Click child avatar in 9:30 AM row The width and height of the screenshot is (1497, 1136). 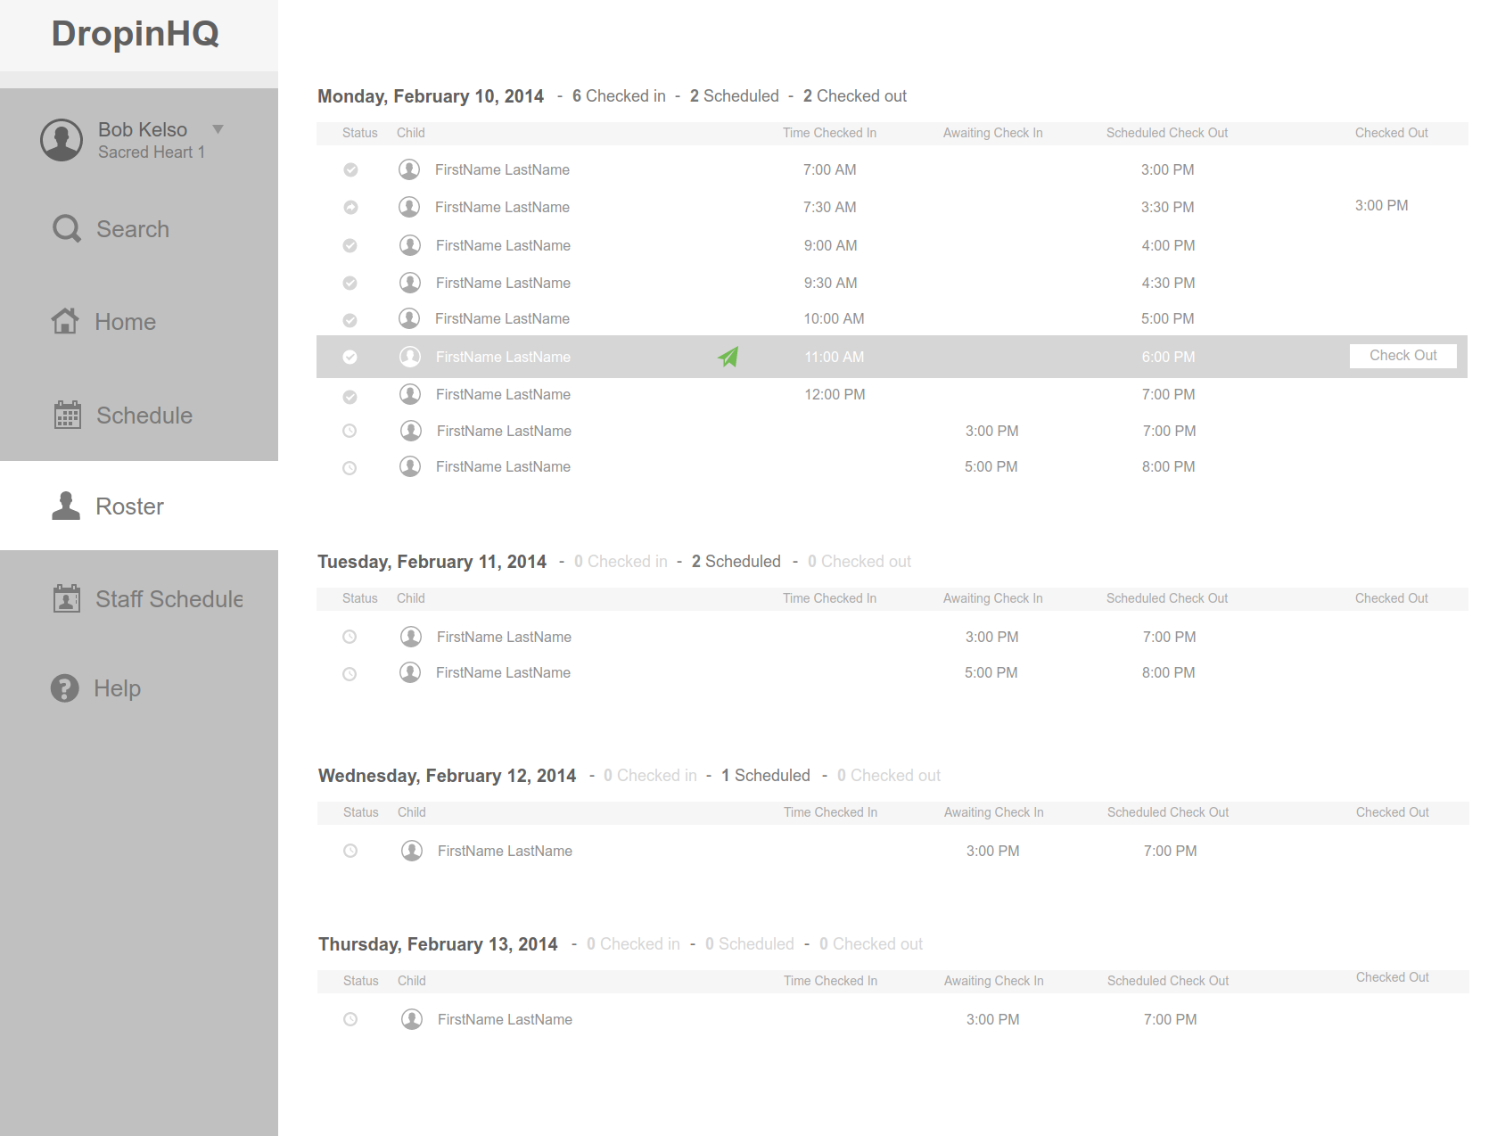click(410, 283)
